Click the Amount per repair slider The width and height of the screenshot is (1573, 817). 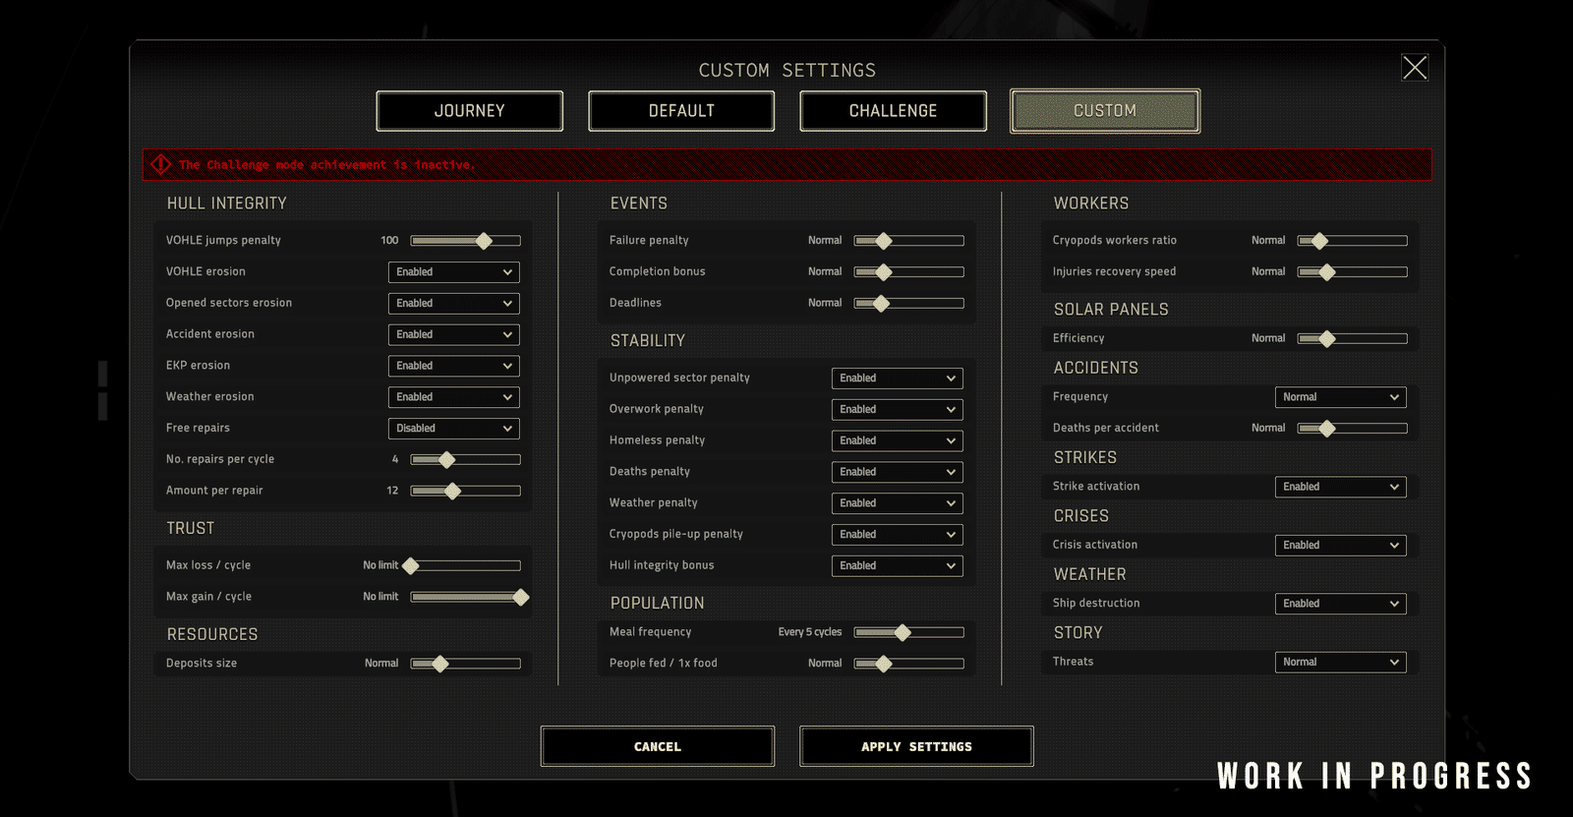point(466,491)
